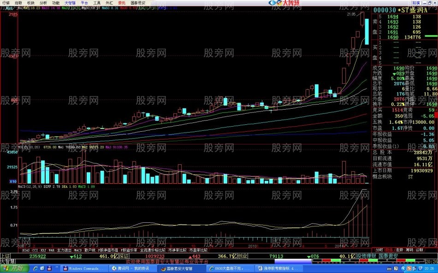Switch to the BIAS indicator tab

tap(26, 250)
